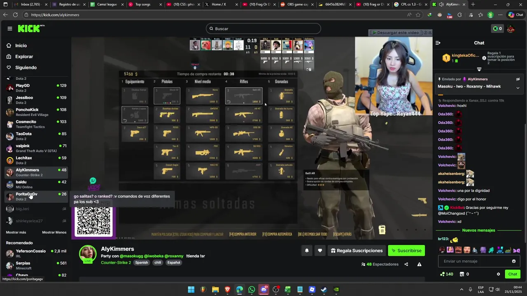Image resolution: width=527 pixels, height=296 pixels.
Task: Open the valpink channel
Action: click(36, 148)
